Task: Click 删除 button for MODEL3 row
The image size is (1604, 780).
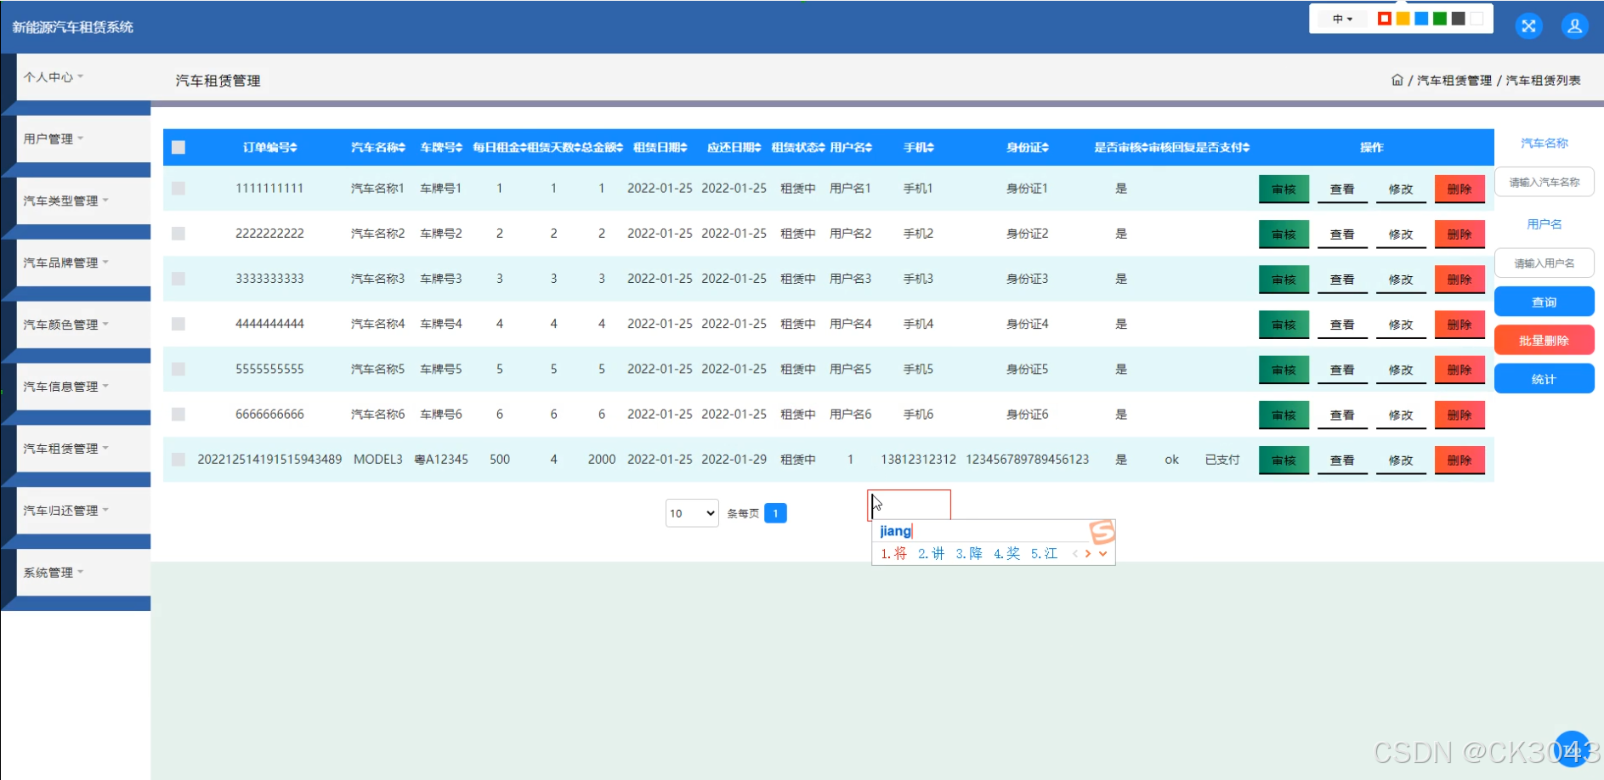Action: pos(1459,460)
